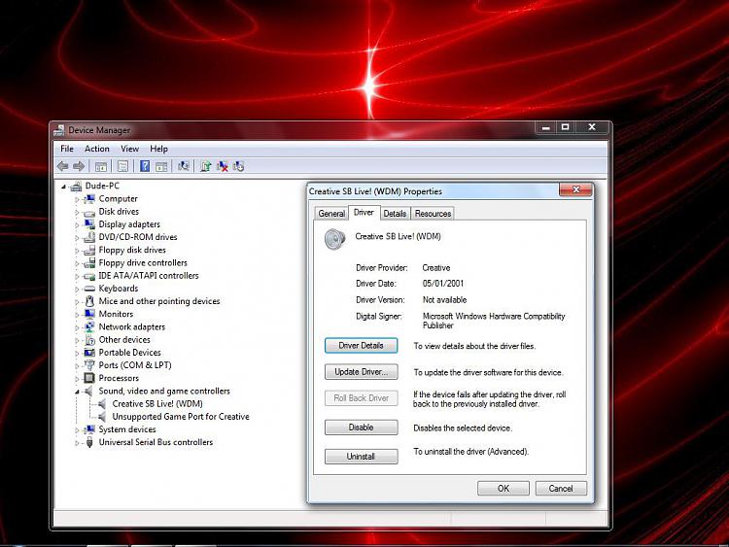729x547 pixels.
Task: Switch to the General tab
Action: [331, 214]
